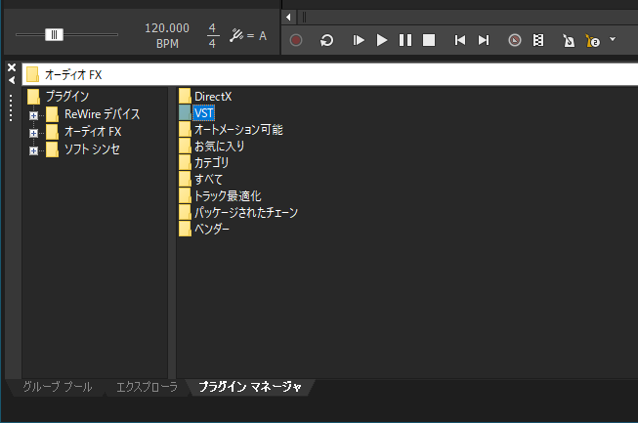
Task: Close the docked panel with X
Action: coord(12,67)
